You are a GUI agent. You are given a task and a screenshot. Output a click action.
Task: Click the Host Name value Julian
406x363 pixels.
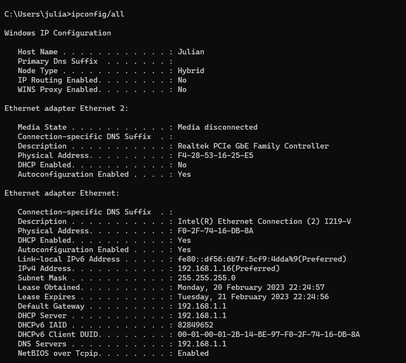pyautogui.click(x=191, y=52)
